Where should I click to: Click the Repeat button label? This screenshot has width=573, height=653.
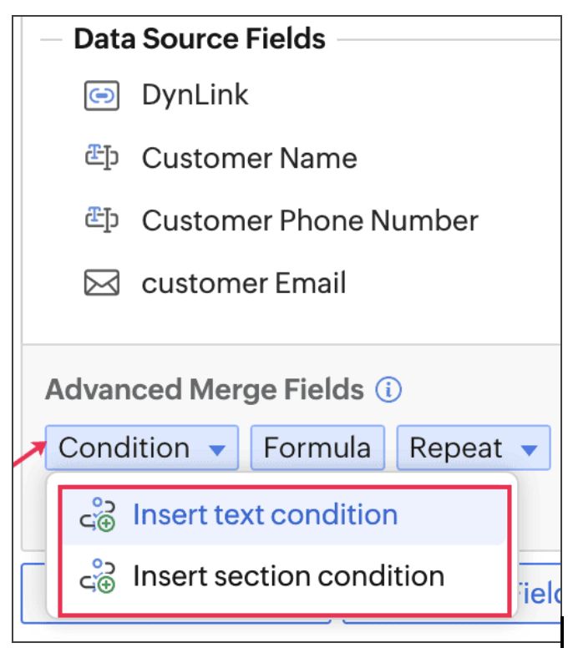[x=455, y=448]
